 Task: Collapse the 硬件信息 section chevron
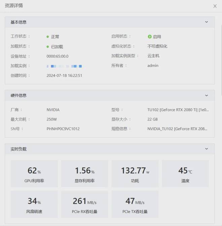[x=207, y=96]
